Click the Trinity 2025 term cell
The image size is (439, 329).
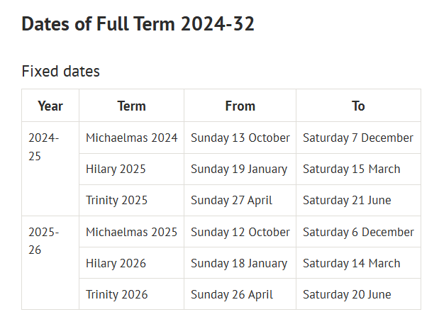(117, 200)
